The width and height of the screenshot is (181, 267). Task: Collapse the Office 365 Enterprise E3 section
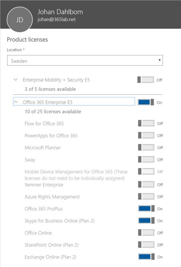16,102
